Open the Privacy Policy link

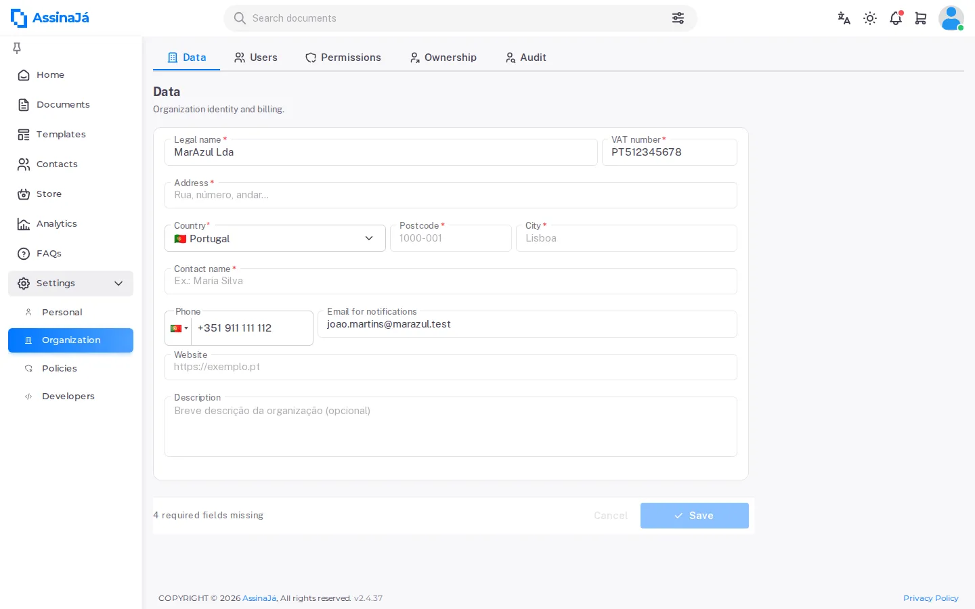click(x=931, y=598)
